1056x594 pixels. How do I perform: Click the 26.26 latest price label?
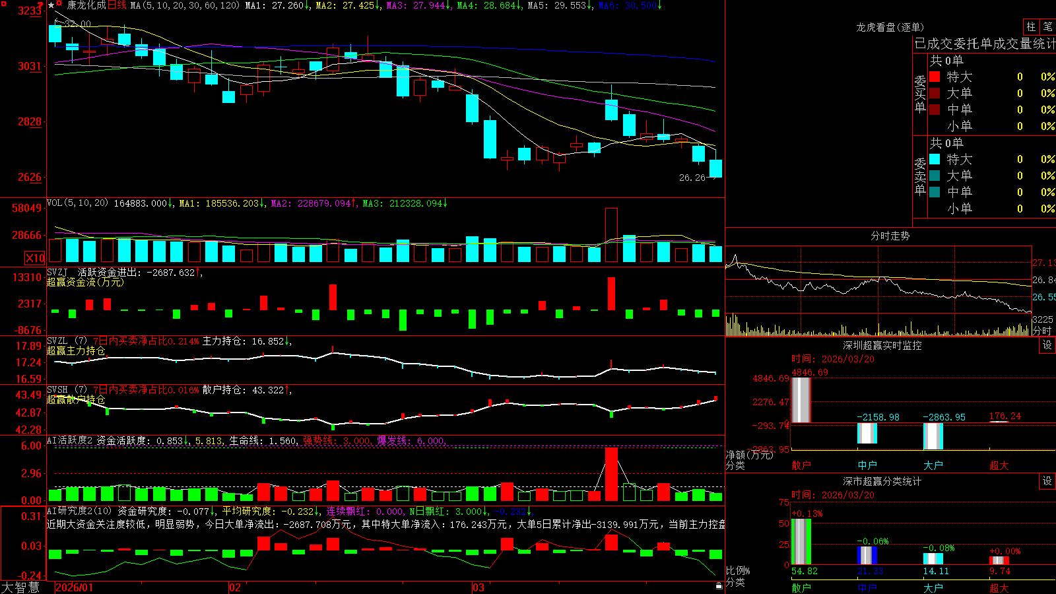tap(692, 178)
